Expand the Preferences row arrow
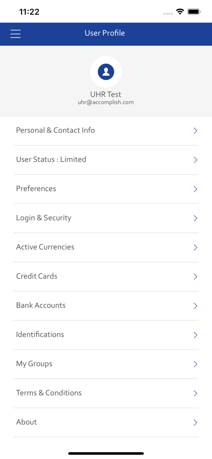The width and height of the screenshot is (212, 459). pos(195,189)
